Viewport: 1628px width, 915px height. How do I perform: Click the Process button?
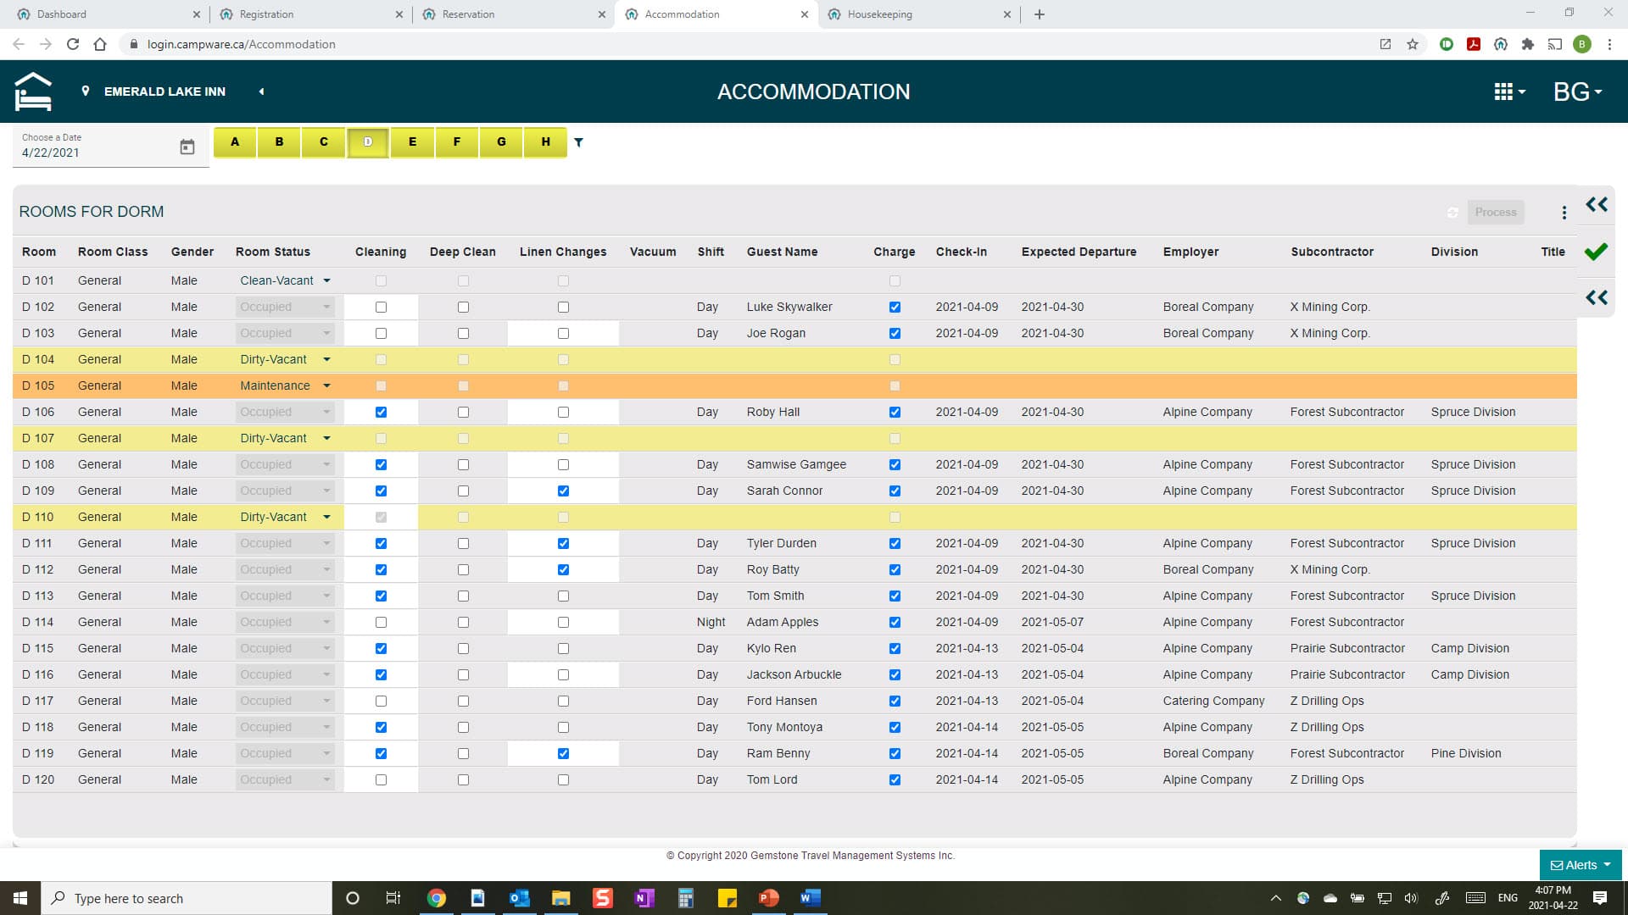coord(1495,213)
